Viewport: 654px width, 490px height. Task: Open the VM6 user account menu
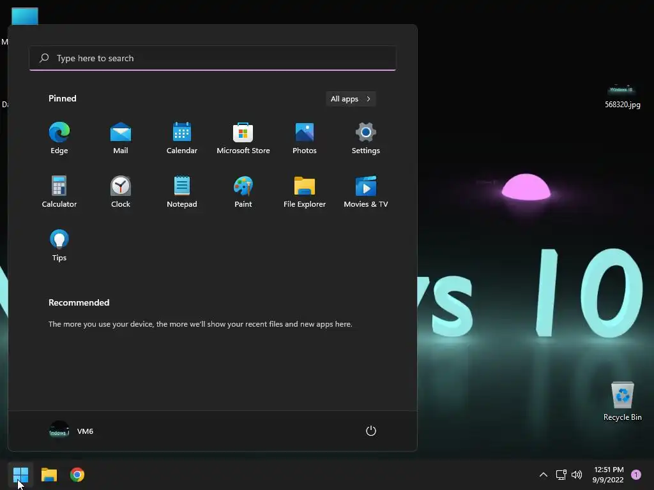[72, 431]
